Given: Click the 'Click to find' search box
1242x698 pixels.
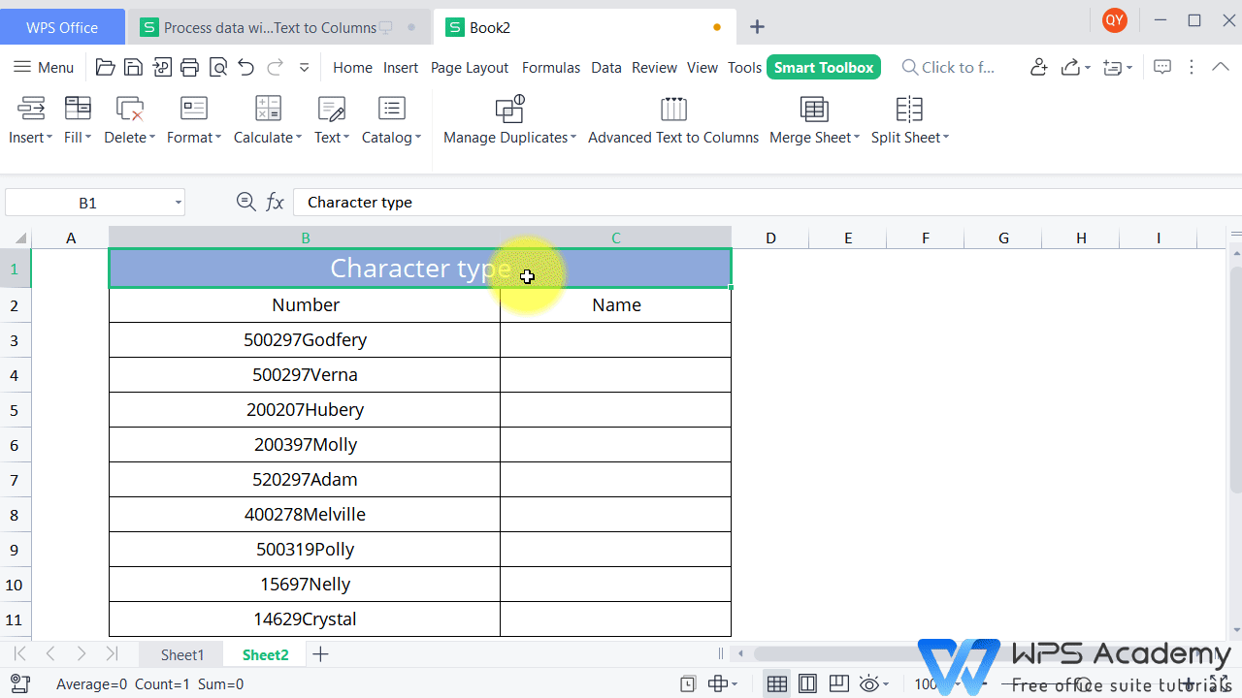Looking at the screenshot, I should pyautogui.click(x=948, y=68).
